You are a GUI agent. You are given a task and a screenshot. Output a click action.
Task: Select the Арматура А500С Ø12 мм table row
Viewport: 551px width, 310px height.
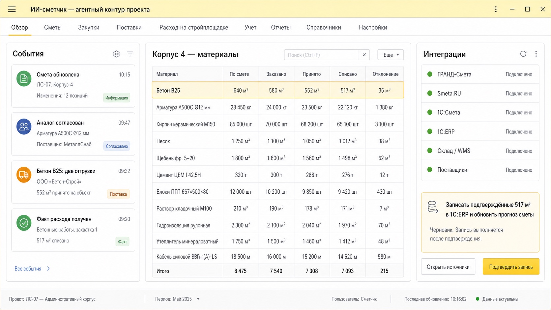(x=278, y=107)
